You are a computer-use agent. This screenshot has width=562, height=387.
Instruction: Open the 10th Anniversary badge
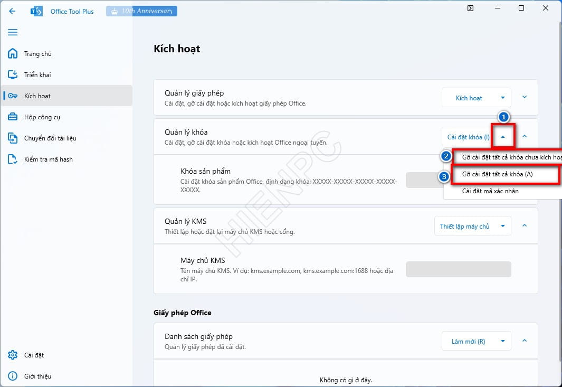141,11
